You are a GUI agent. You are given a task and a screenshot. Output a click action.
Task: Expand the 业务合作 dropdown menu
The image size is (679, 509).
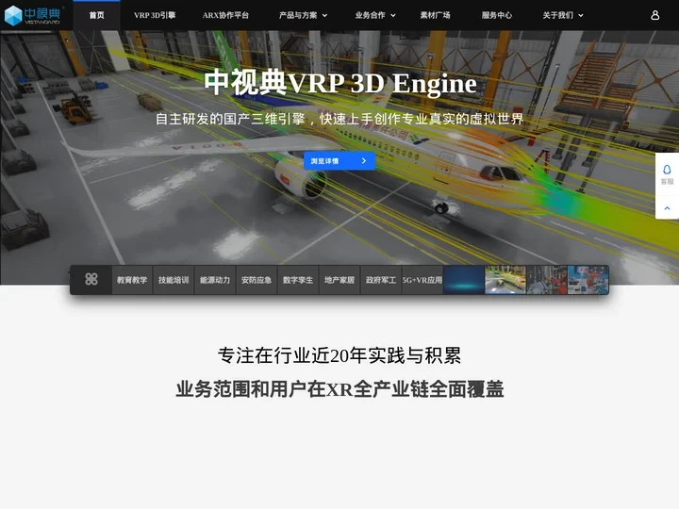(375, 15)
